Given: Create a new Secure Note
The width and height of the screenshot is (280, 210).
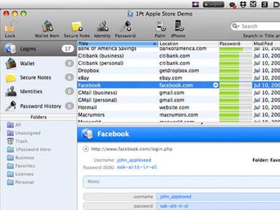Looking at the screenshot, I should [x=77, y=29].
